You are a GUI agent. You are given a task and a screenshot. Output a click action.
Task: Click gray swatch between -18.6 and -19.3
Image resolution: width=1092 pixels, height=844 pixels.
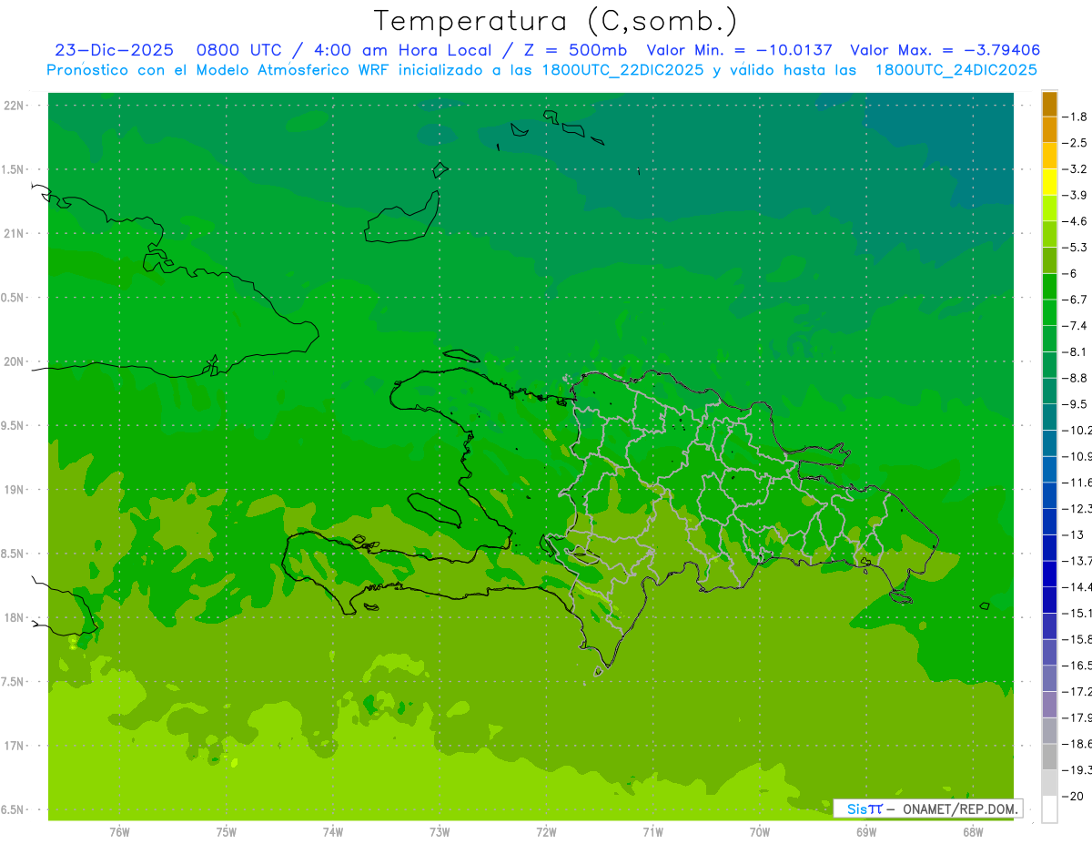point(1049,758)
